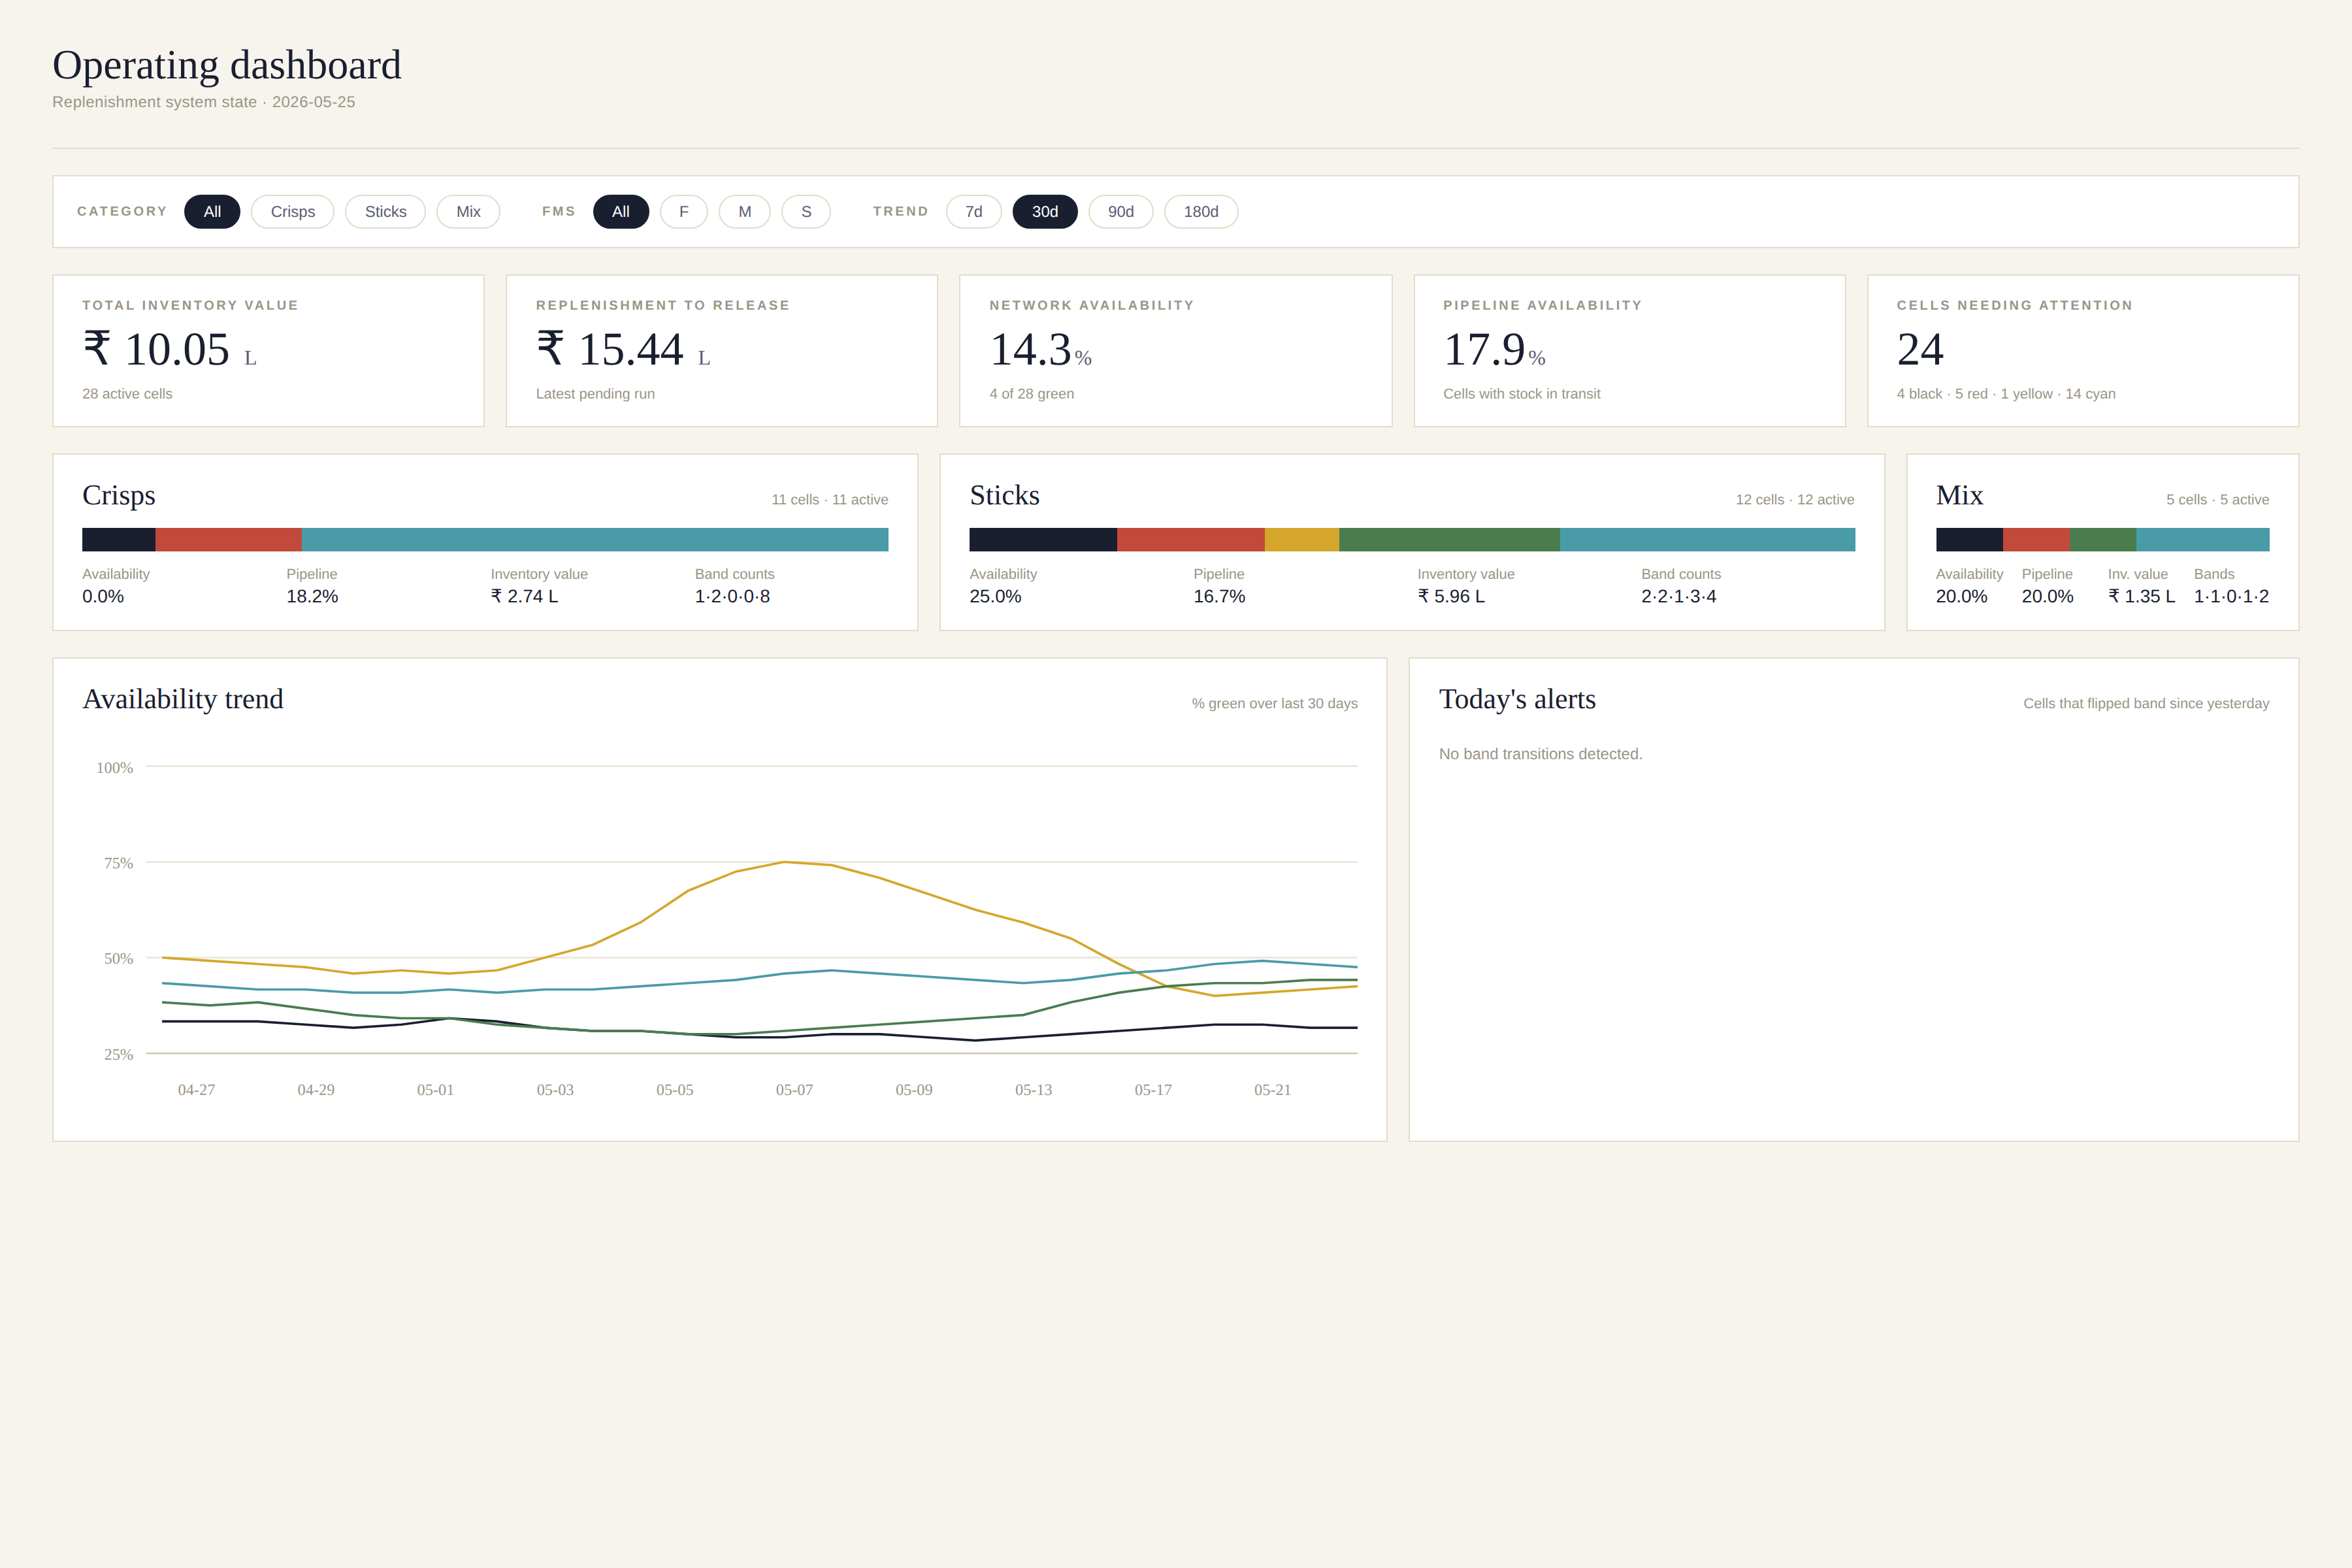This screenshot has height=1568, width=2352.
Task: Open the Total Inventory Value card
Action: 268,351
